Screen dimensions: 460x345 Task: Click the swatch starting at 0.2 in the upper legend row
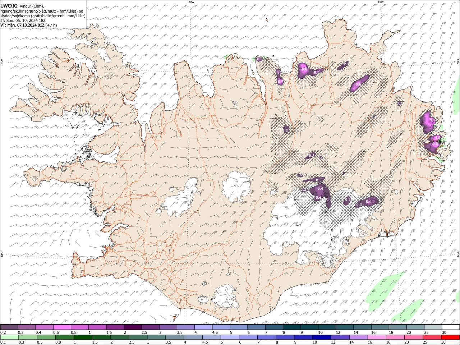(9, 327)
